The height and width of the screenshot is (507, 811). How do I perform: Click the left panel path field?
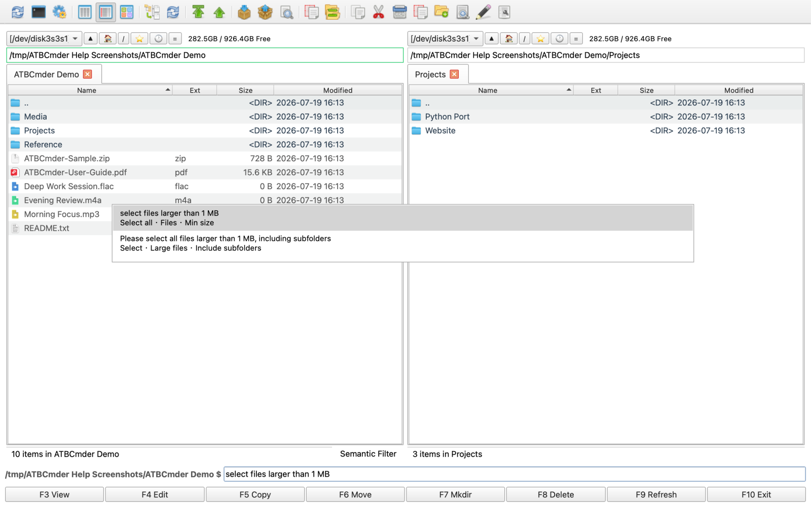click(205, 55)
